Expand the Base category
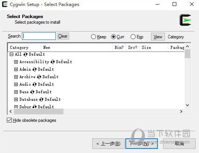The height and width of the screenshot is (153, 199). [x=16, y=92]
